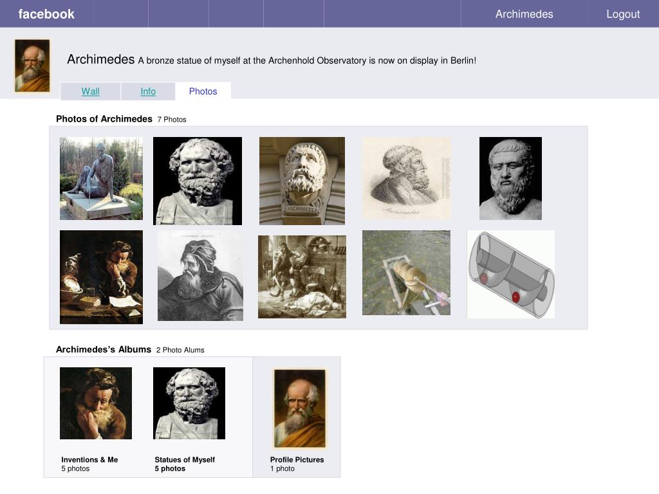View the death of Archimedes engraving
This screenshot has height=494, width=659.
(x=302, y=277)
